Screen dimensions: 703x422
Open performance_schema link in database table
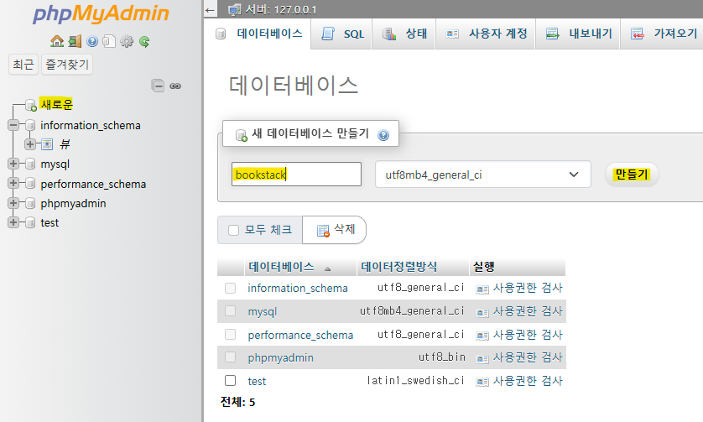click(x=300, y=335)
